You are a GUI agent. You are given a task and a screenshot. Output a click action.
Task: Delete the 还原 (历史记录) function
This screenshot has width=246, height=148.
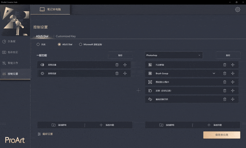pos(224,90)
